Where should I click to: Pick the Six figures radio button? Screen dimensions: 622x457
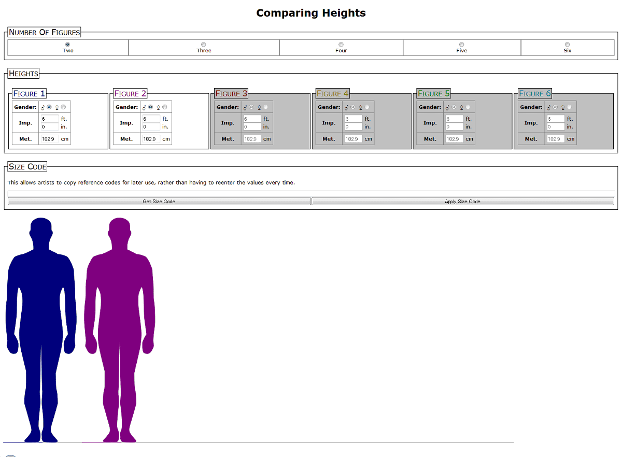(567, 45)
